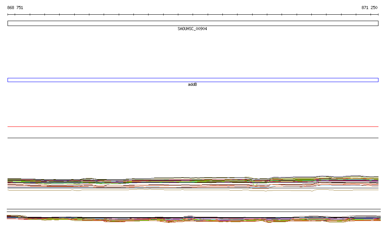Click the SAOUHSC_00904 black-outlined gene bar
This screenshot has height=230, width=386.
tap(193, 23)
